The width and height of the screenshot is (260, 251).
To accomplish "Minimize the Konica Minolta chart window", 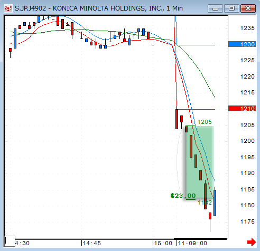I will 215,8.
